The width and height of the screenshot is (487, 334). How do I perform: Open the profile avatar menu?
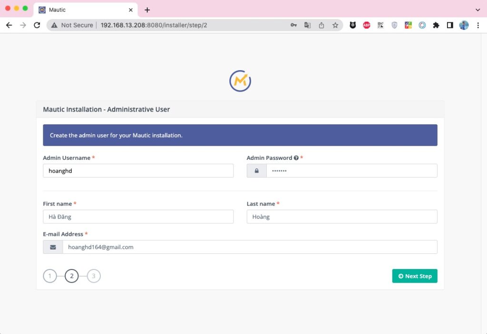(x=464, y=25)
